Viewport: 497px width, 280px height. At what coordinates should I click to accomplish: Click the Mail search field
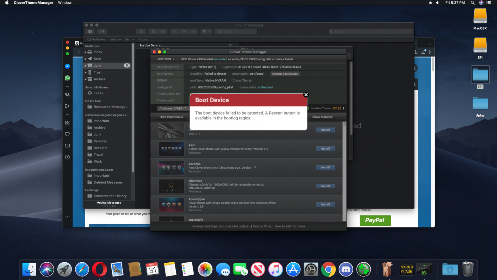pyautogui.click(x=370, y=32)
